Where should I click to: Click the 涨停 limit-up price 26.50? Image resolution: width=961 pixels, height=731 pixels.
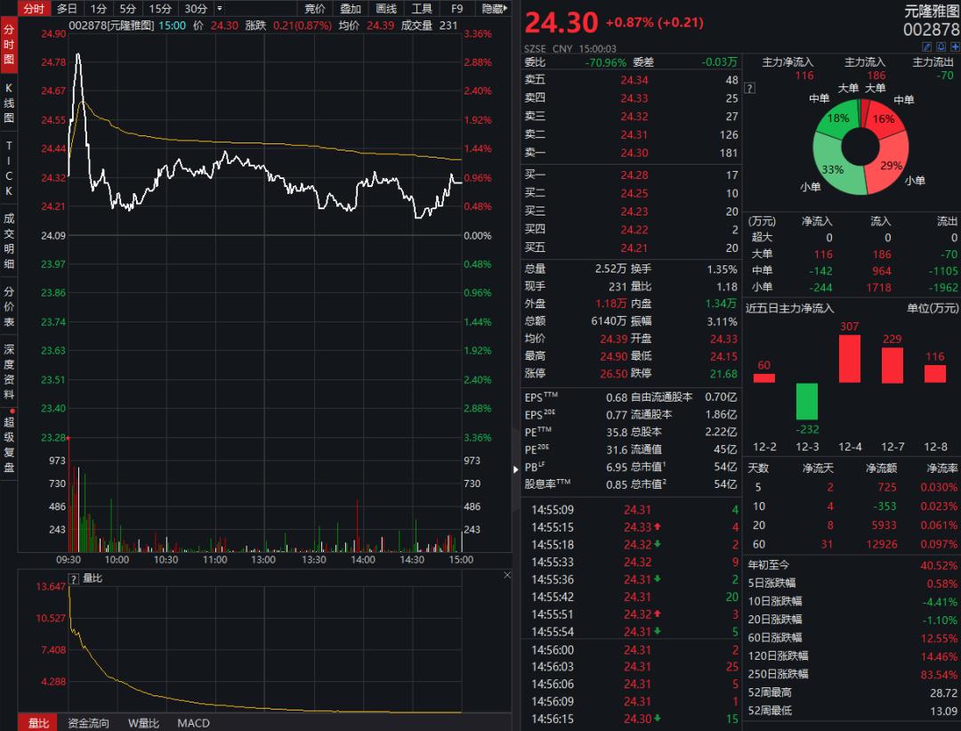tap(613, 373)
